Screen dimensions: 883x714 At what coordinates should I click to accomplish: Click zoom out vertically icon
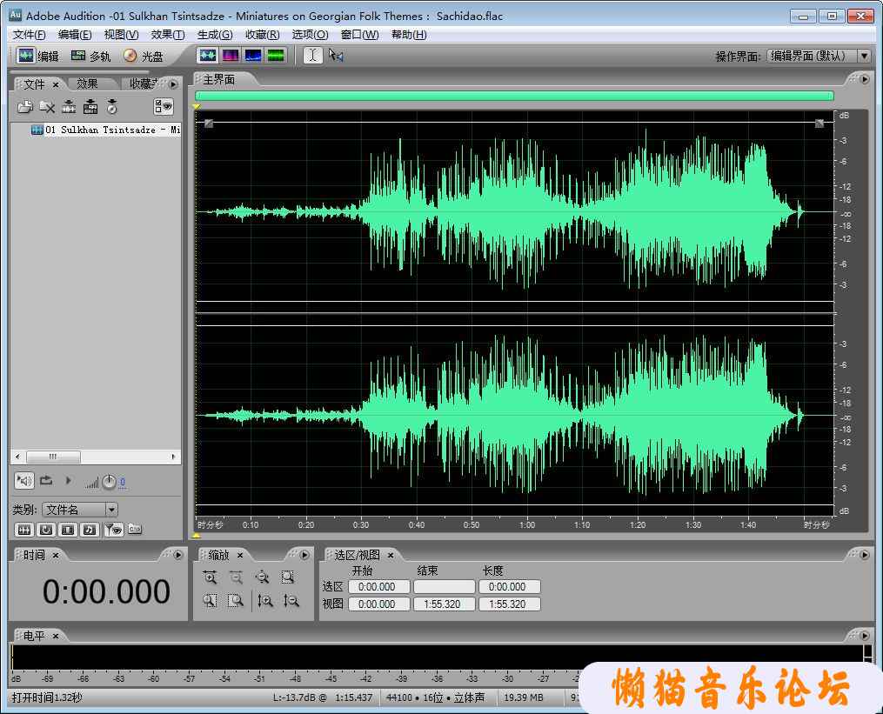pos(291,601)
